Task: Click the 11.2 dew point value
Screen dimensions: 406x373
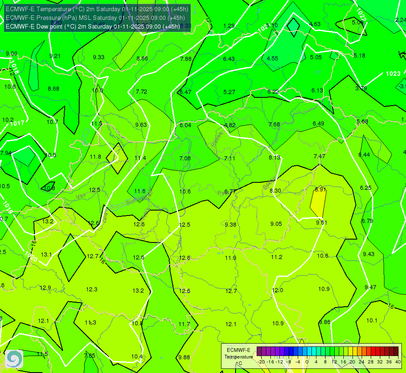Action: point(277,257)
